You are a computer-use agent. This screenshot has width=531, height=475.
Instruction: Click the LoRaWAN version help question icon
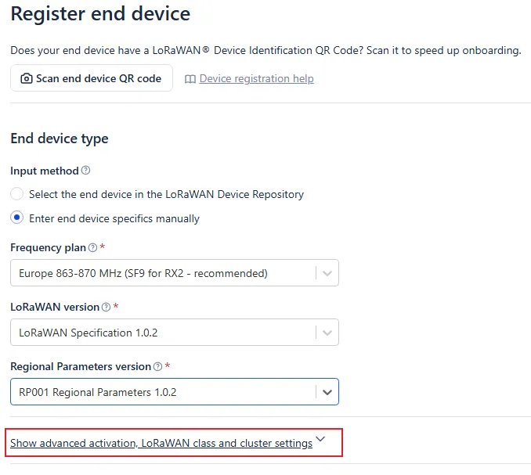click(107, 307)
